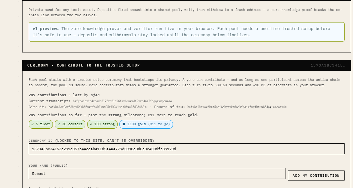Click the Ceremony contribute to trusted setup header

click(x=83, y=65)
